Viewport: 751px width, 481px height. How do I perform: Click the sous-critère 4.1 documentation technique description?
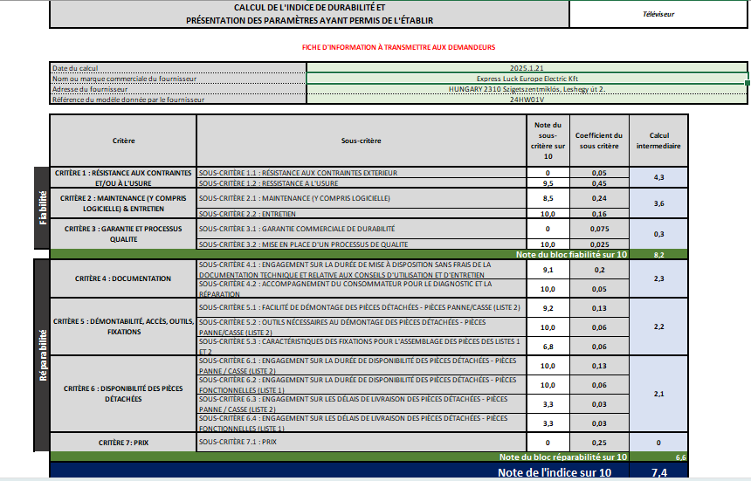tap(362, 270)
